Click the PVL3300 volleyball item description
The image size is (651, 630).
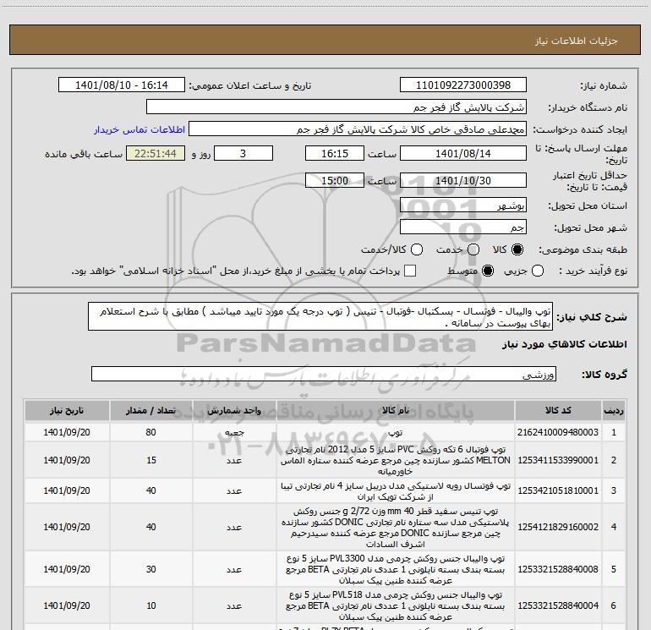(396, 569)
